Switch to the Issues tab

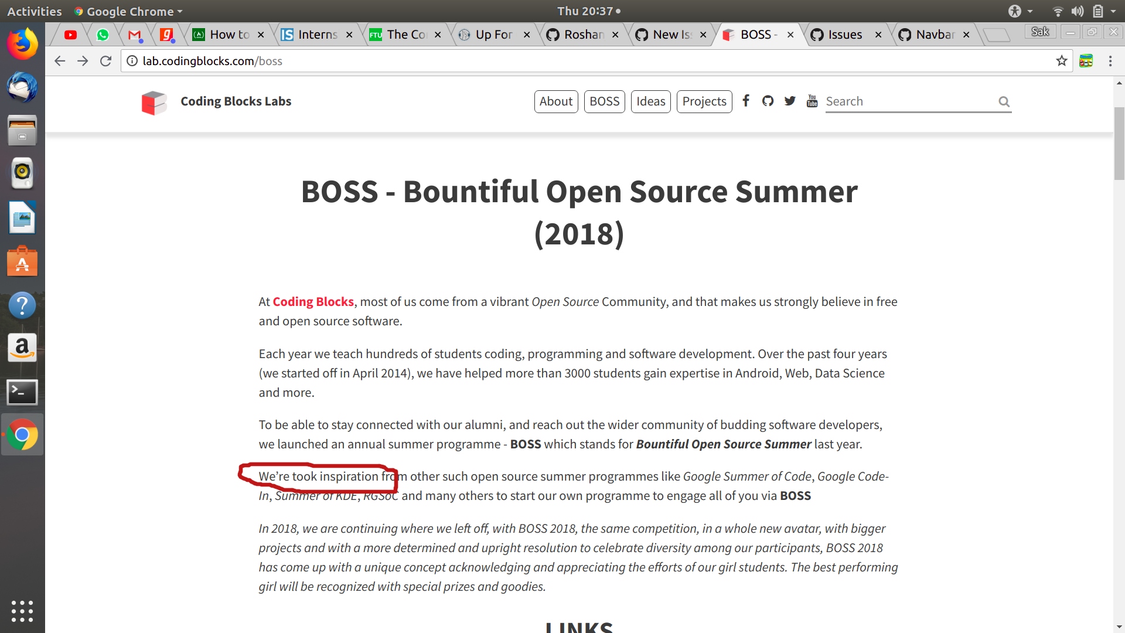click(x=846, y=35)
